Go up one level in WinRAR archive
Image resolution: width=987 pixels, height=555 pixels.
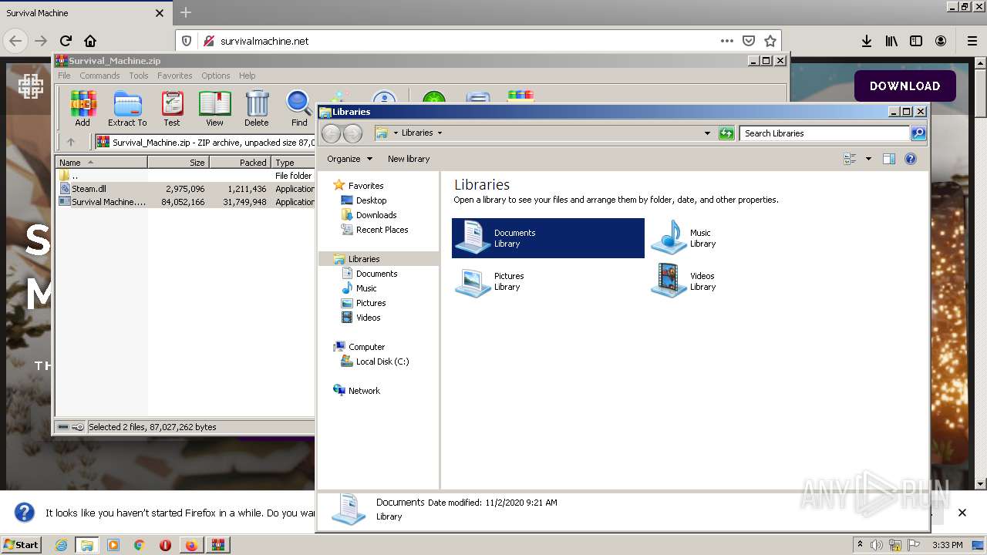tap(71, 142)
